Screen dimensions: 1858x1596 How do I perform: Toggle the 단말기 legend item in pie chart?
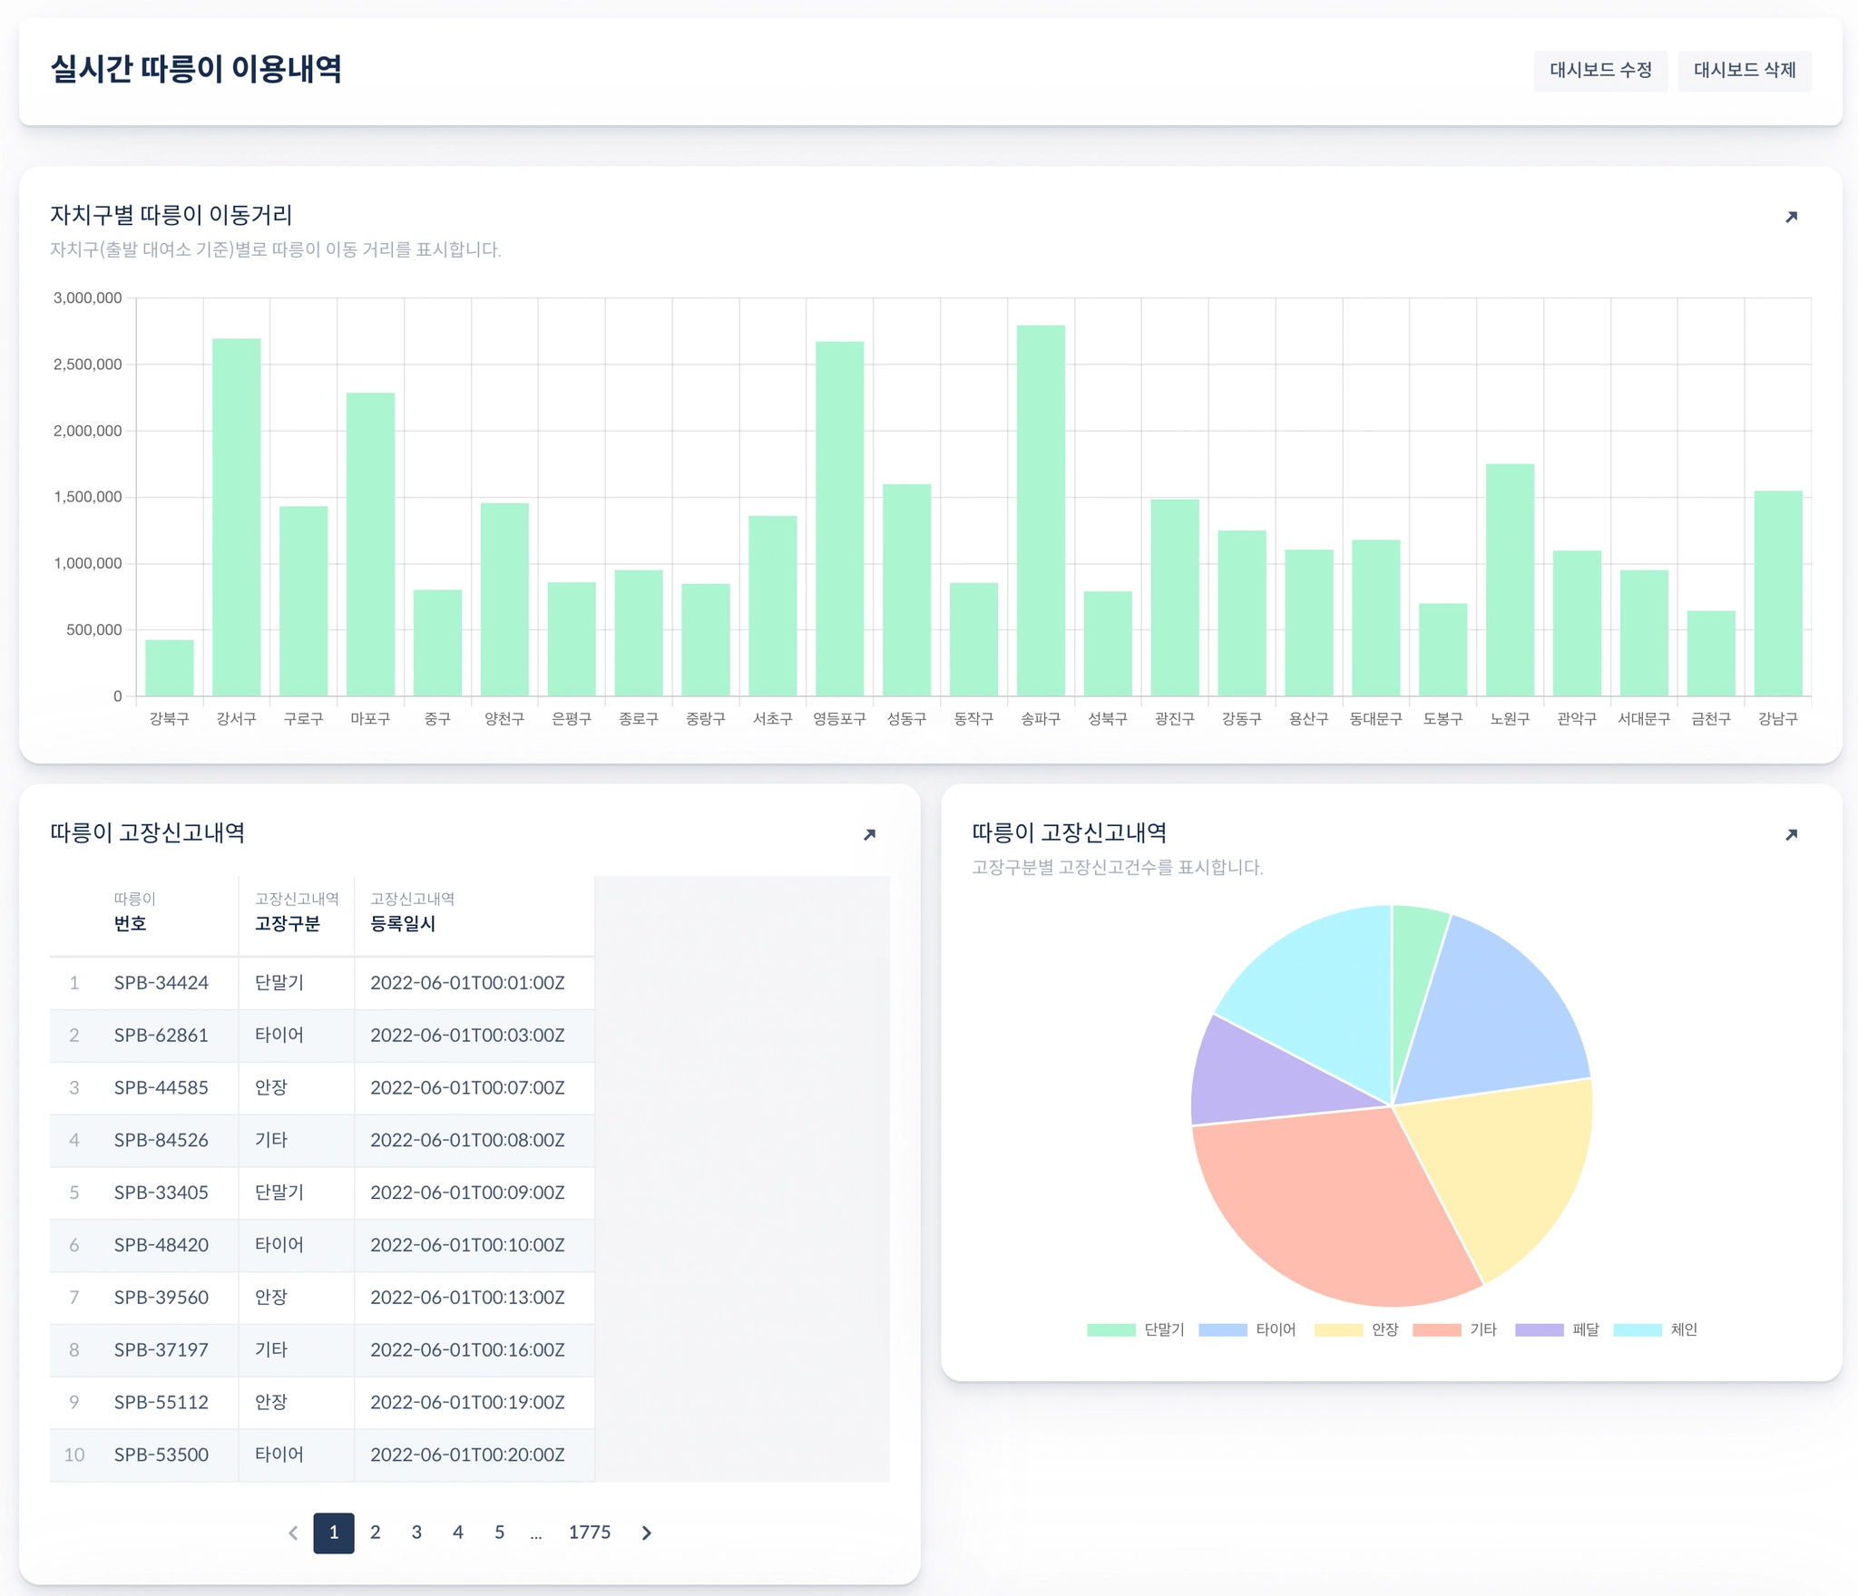point(1163,1329)
